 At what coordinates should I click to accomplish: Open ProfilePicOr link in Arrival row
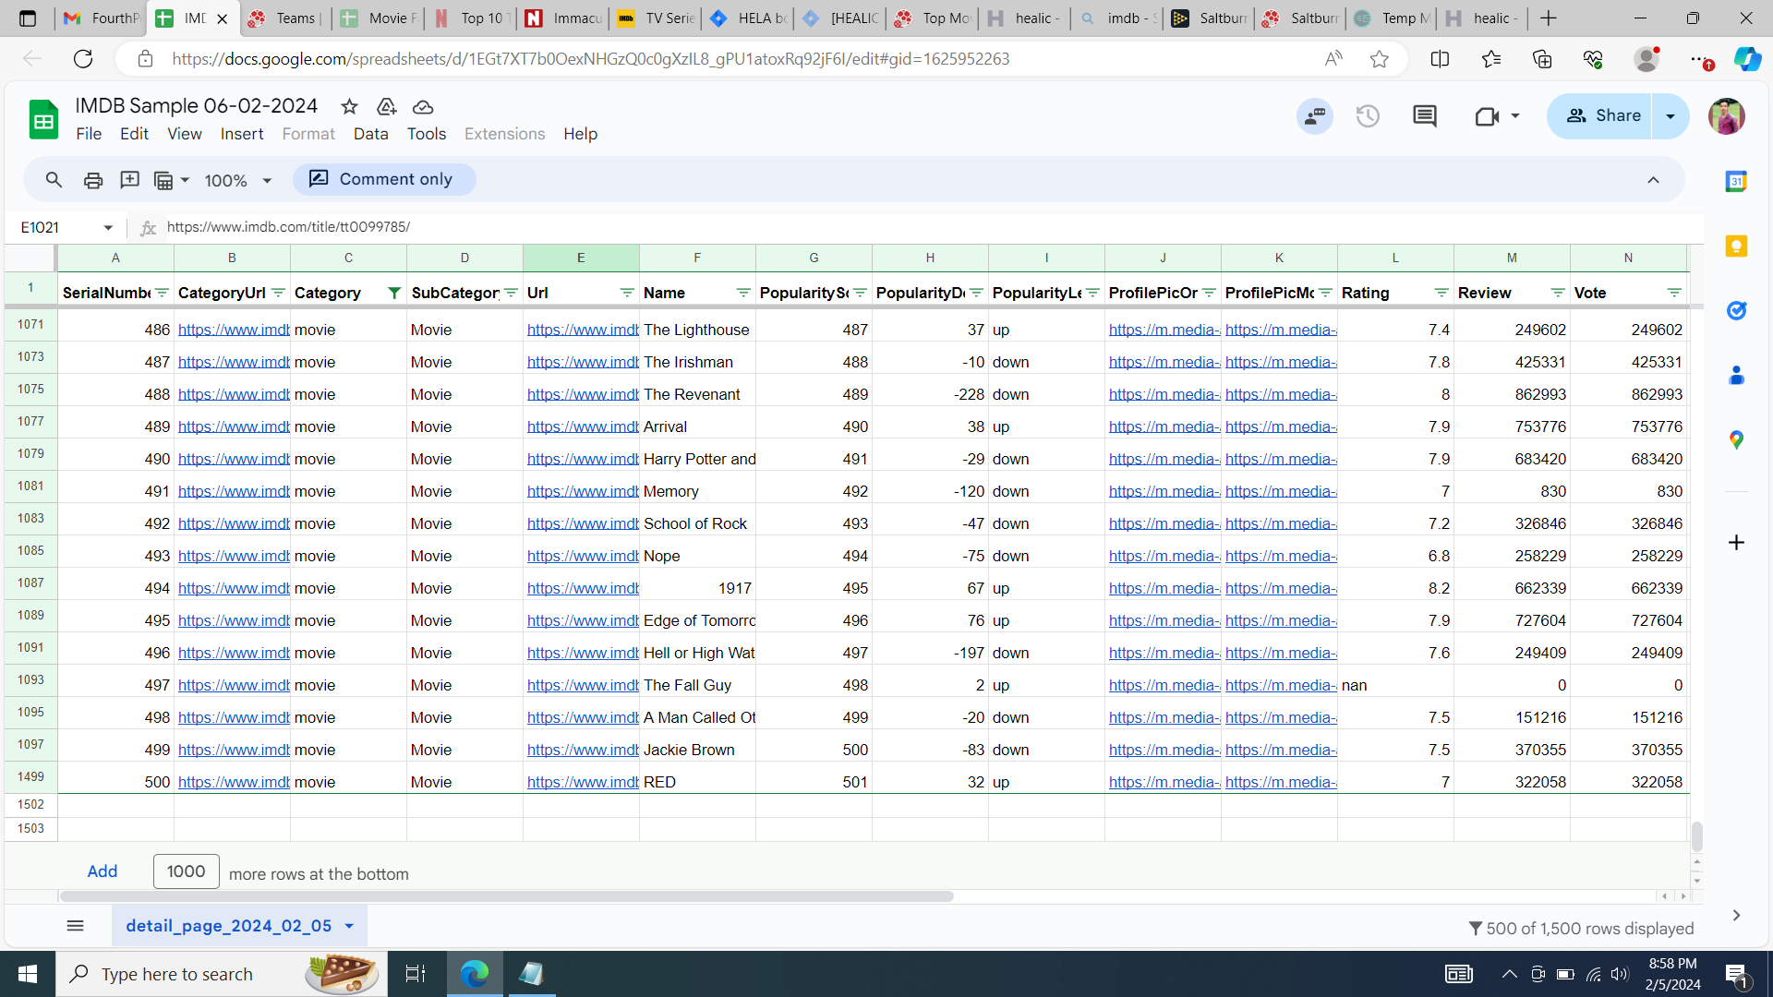(x=1164, y=426)
